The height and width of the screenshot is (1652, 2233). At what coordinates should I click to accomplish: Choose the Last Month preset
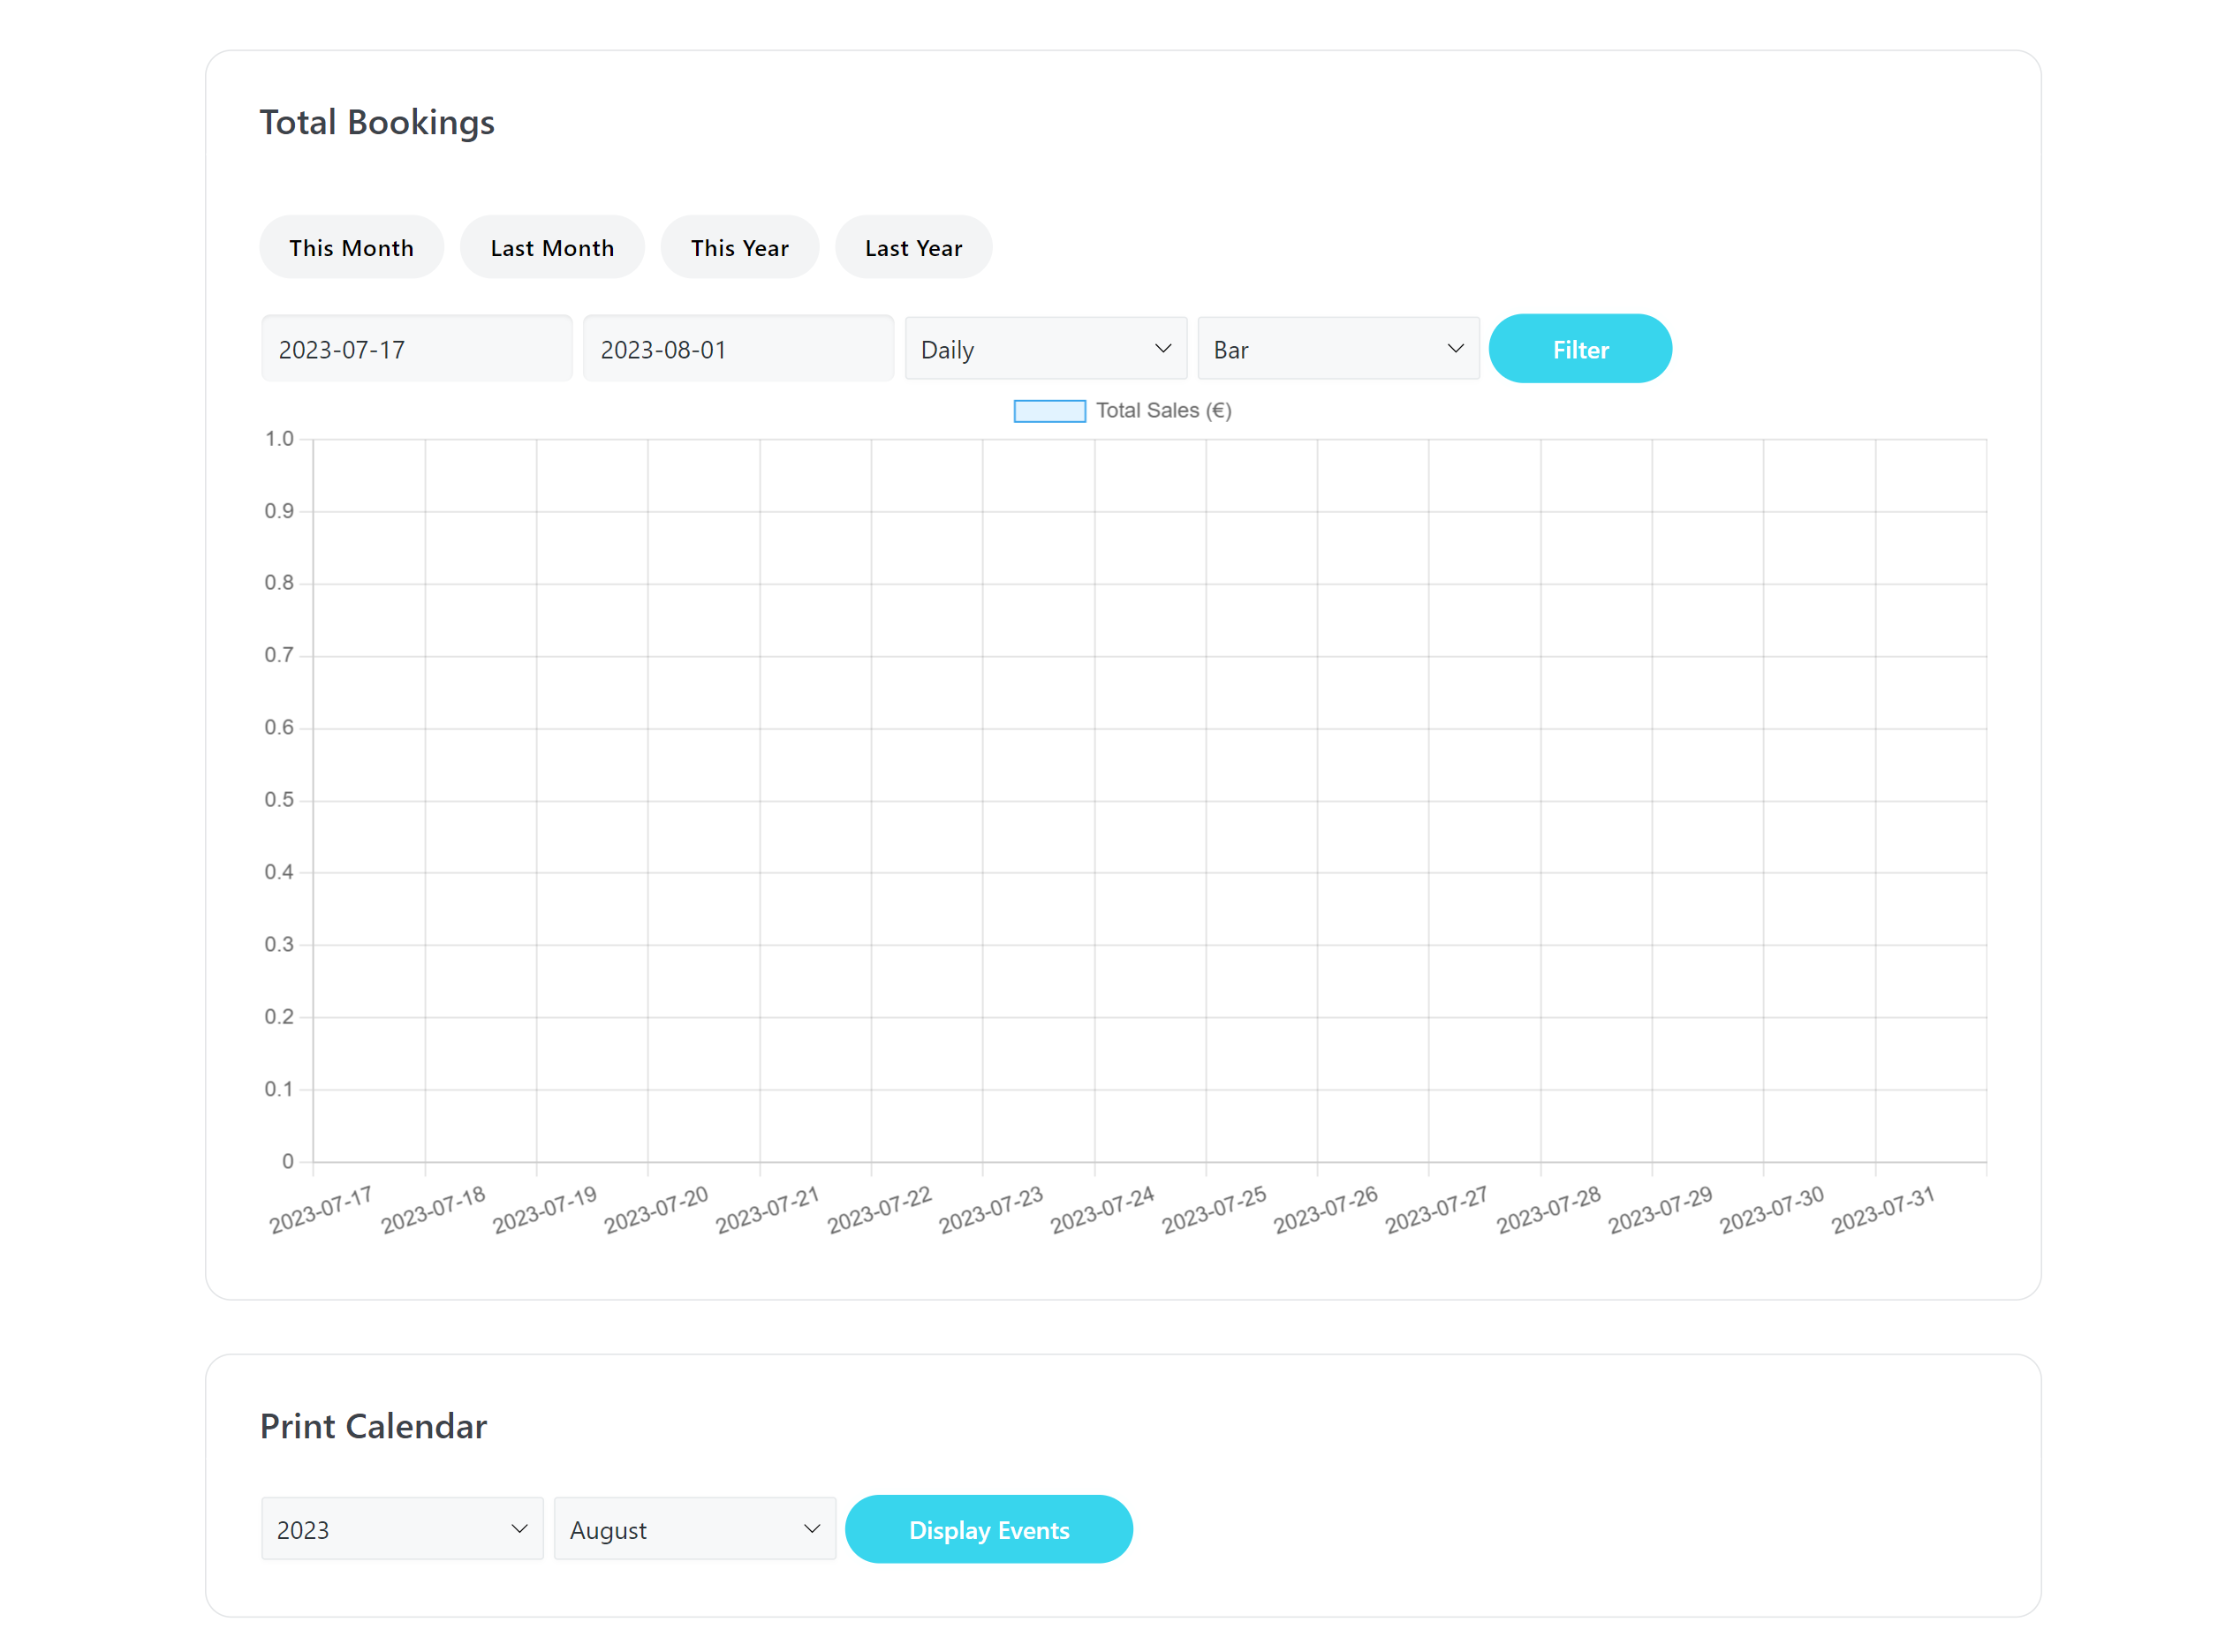pos(552,247)
